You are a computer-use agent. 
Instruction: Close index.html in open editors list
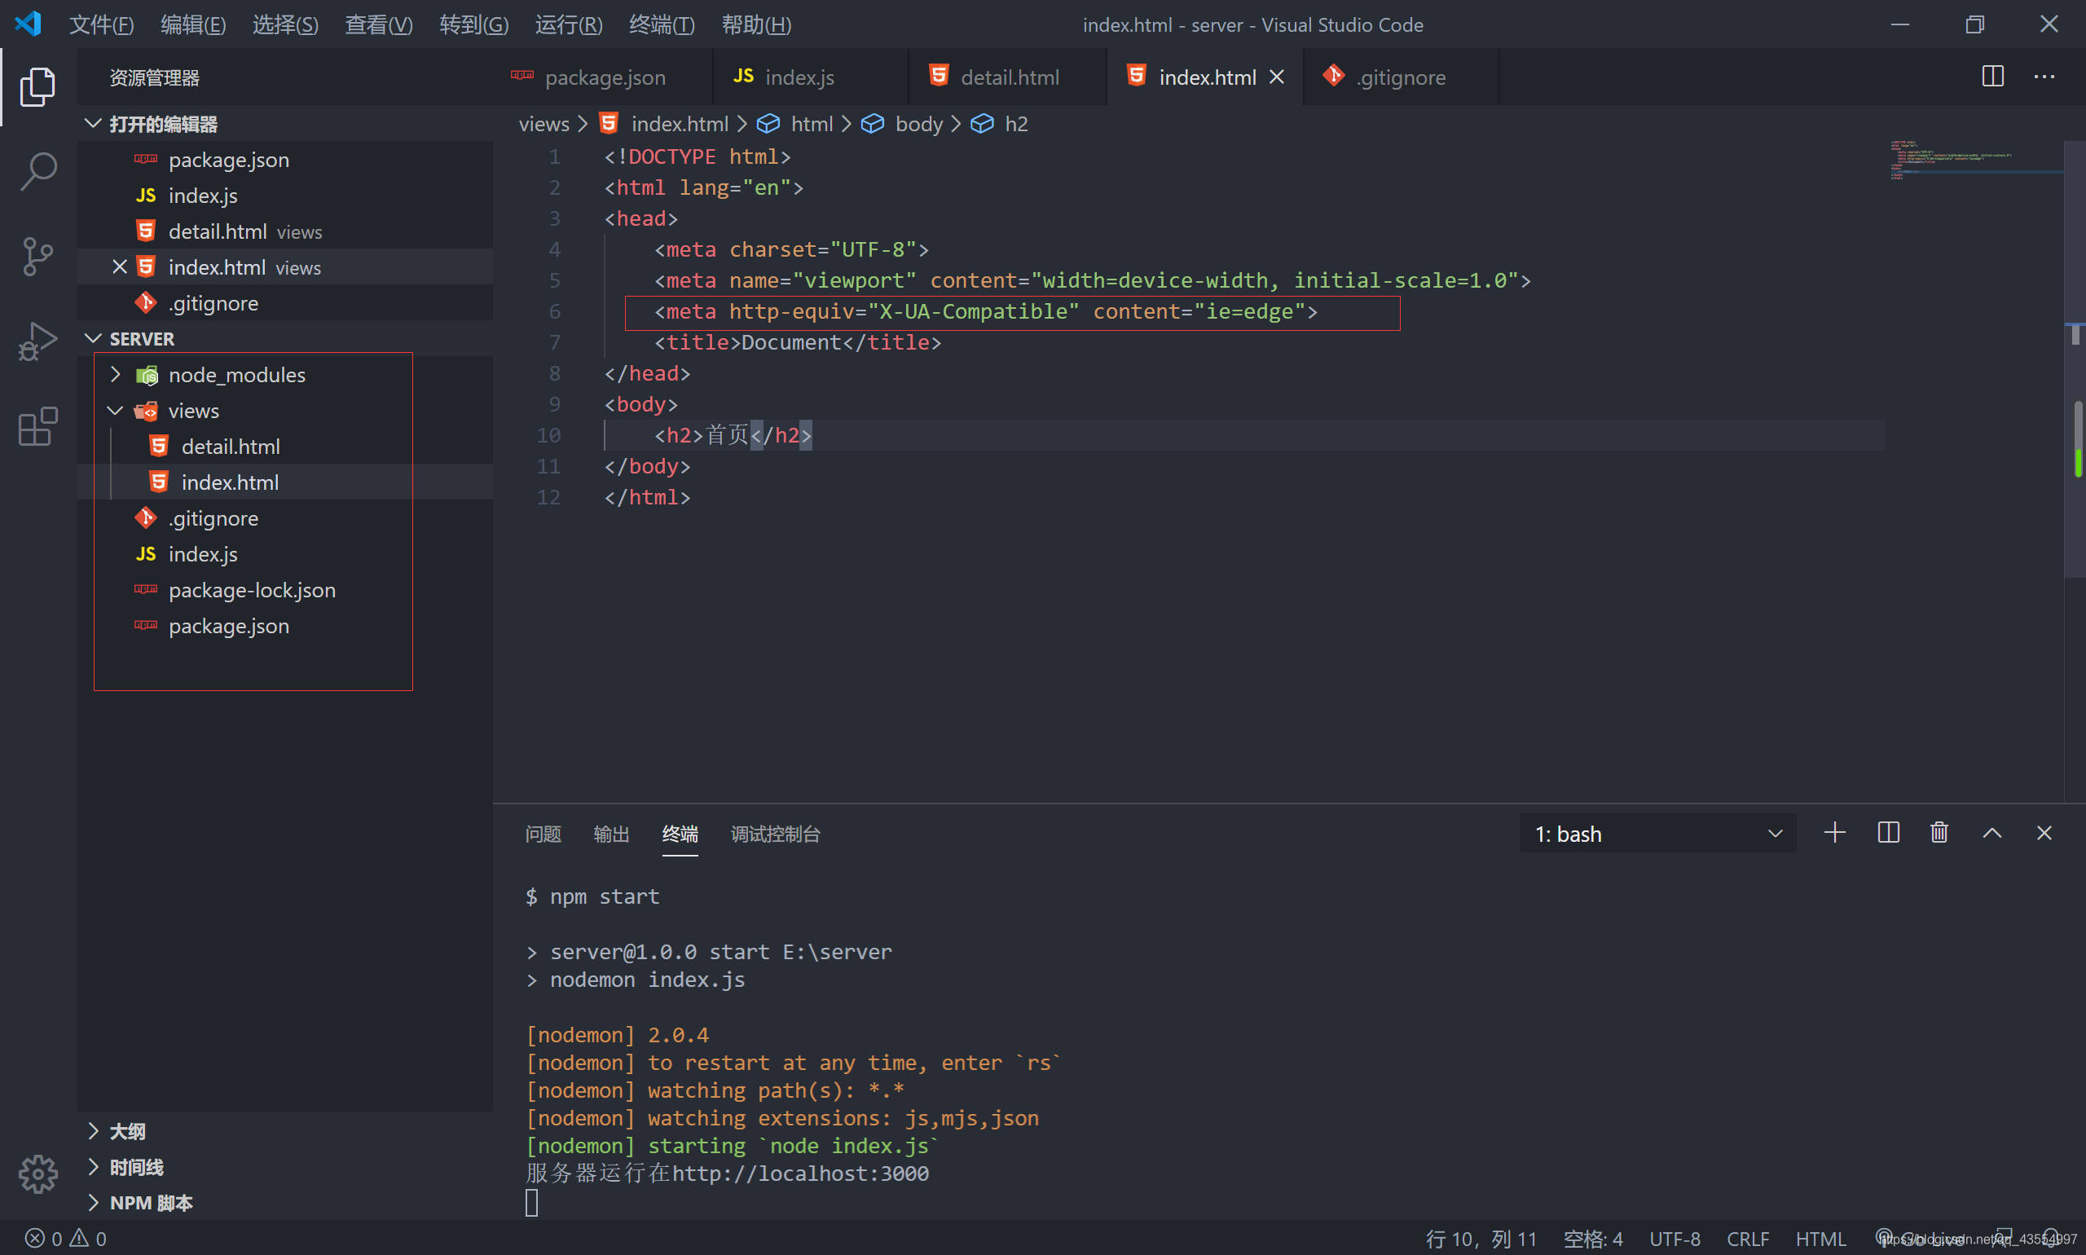pyautogui.click(x=119, y=267)
